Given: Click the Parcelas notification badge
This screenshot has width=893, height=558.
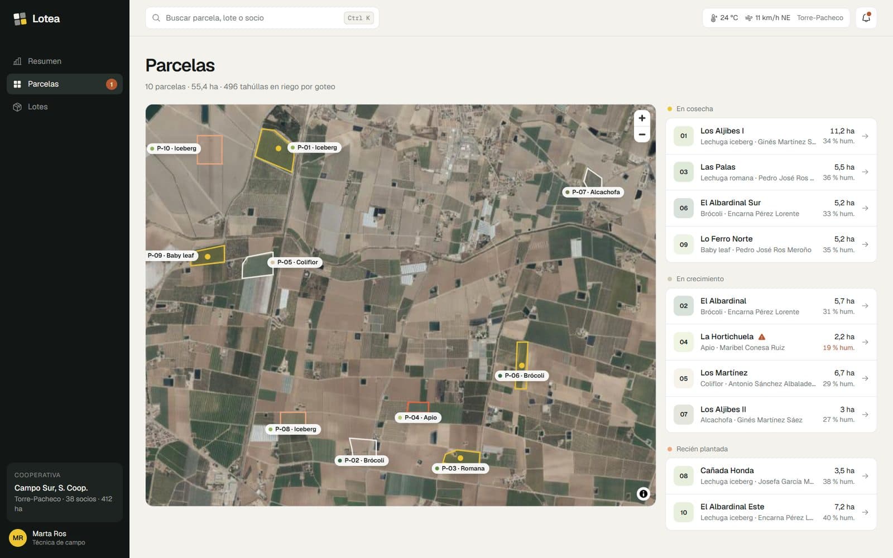Looking at the screenshot, I should [x=112, y=84].
